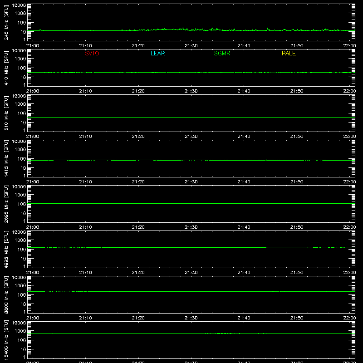Click the 1000 y-axis value on the 1415 MHz plot
Screen dimensions: 363x363
[20, 150]
